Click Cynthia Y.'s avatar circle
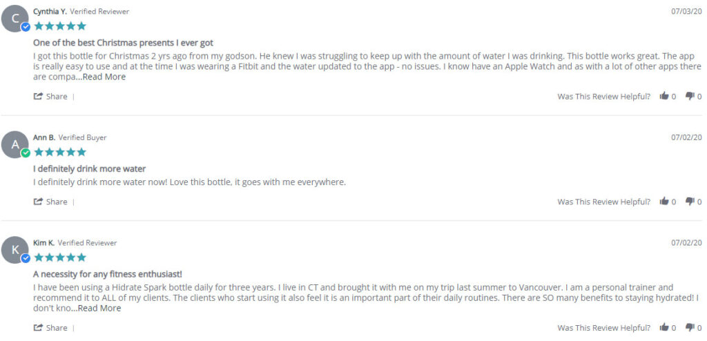The width and height of the screenshot is (707, 341). pyautogui.click(x=15, y=19)
